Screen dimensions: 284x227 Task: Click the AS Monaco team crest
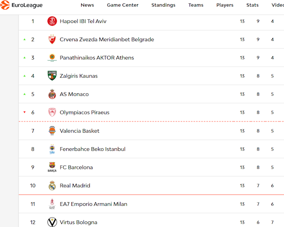coord(52,94)
